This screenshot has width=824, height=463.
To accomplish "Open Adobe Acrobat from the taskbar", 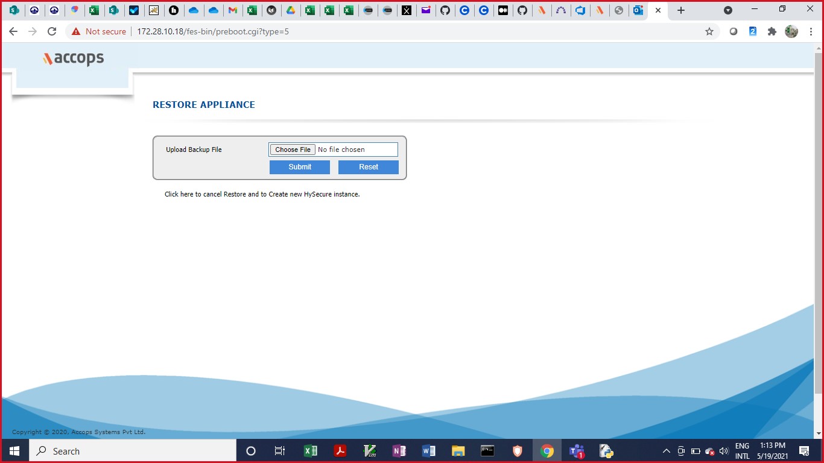I will 340,451.
